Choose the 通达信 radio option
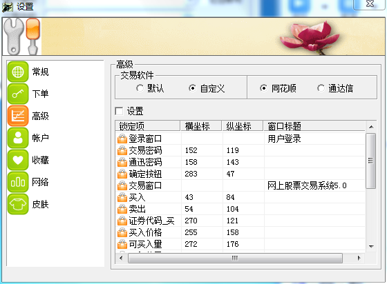The image size is (387, 284). pyautogui.click(x=321, y=88)
